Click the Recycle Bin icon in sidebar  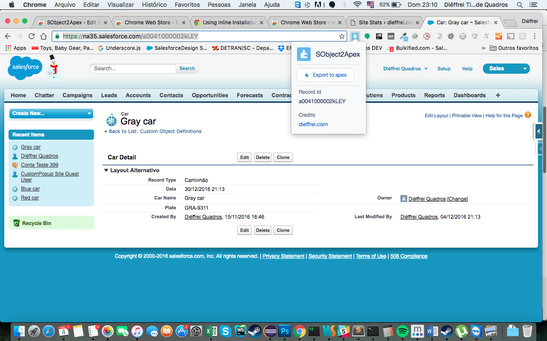(17, 223)
